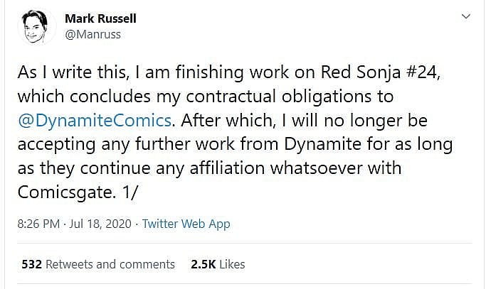
Task: Click the Jul 18, 2020 date
Action: [105, 224]
